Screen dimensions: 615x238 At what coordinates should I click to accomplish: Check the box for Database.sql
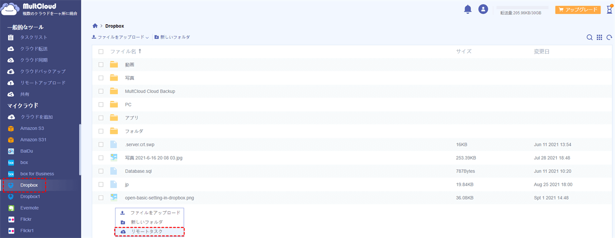point(101,171)
